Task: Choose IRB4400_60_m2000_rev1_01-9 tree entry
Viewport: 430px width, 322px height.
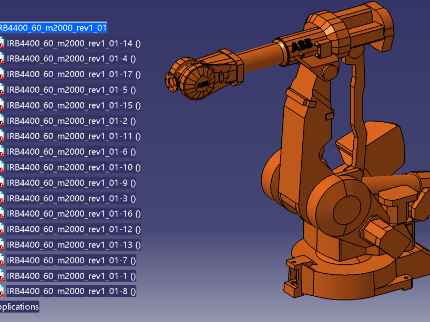Action: point(71,183)
